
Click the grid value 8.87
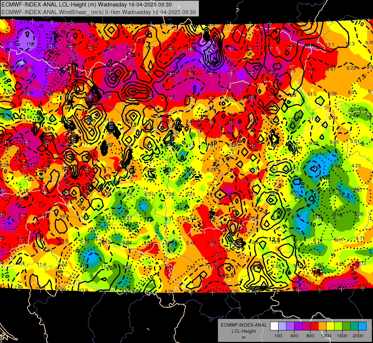(x=331, y=69)
